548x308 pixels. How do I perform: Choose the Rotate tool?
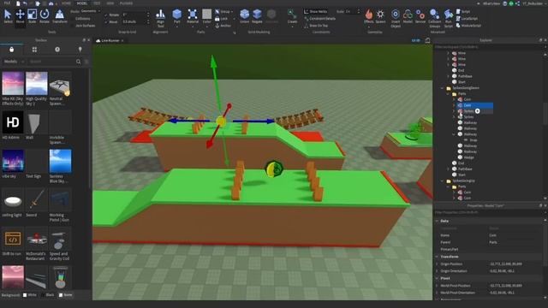tap(45, 16)
